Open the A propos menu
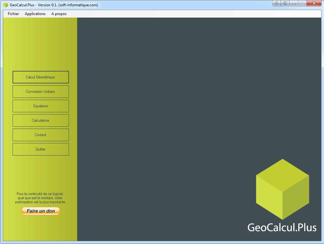This screenshot has height=244, width=324. pos(59,14)
